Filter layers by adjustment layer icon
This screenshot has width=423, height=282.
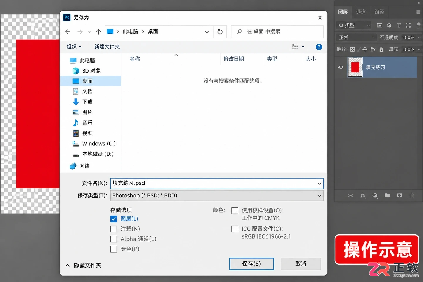(x=389, y=26)
